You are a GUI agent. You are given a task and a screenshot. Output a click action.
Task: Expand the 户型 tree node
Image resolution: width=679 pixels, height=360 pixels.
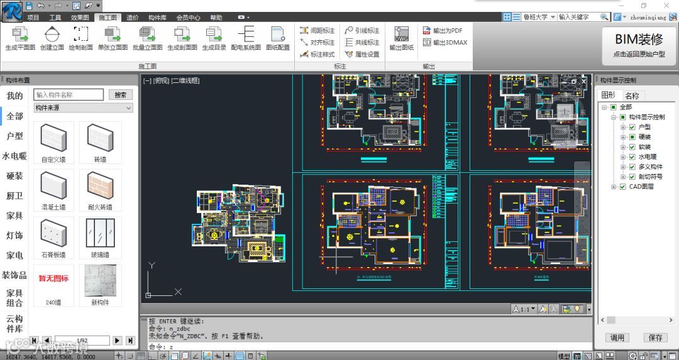pyautogui.click(x=623, y=127)
